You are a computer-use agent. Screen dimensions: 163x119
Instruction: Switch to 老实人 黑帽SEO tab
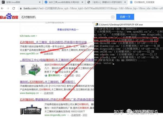pos(107,2)
